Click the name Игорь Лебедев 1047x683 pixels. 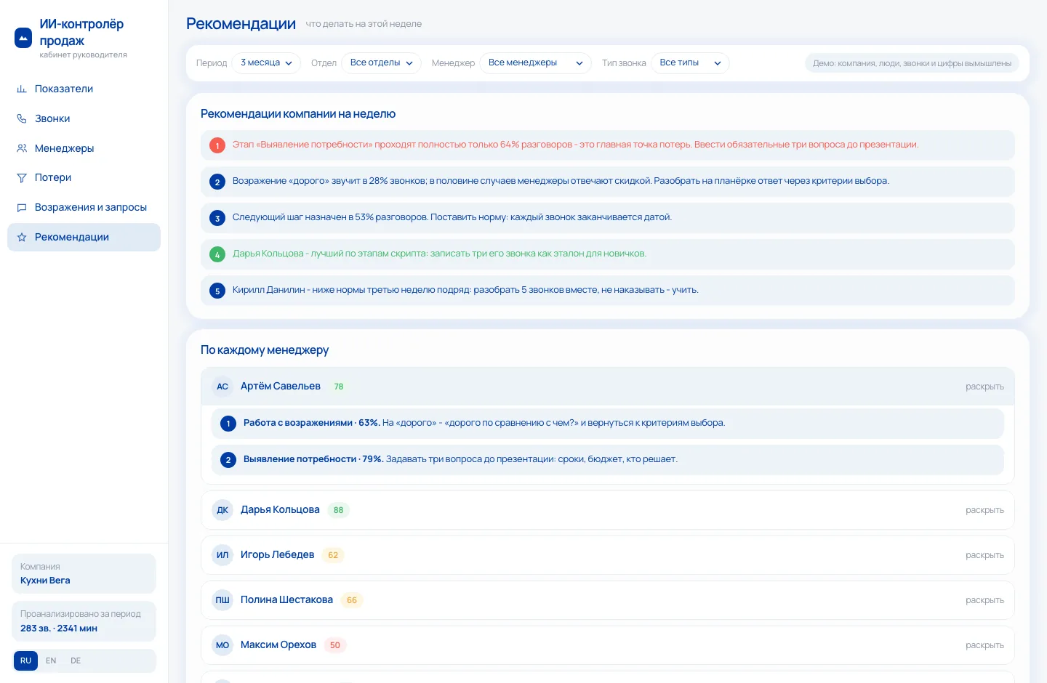277,555
